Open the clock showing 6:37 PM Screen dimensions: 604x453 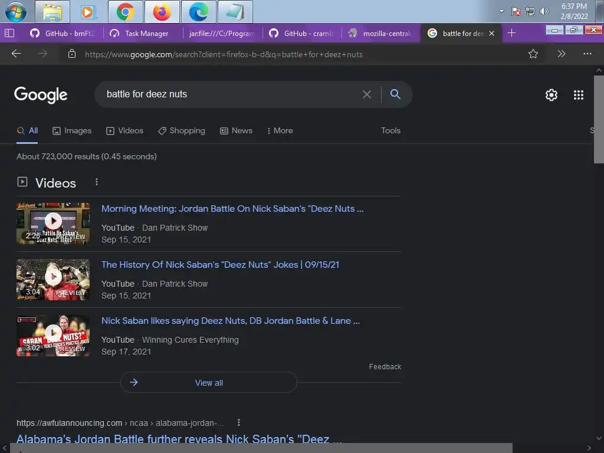574,11
